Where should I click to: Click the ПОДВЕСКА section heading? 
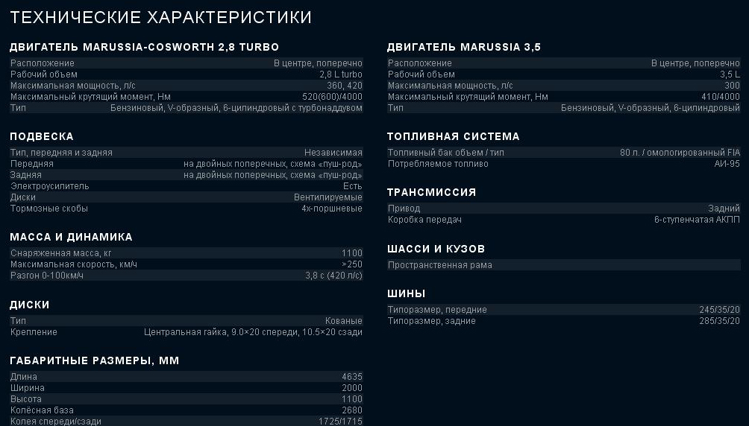click(x=42, y=136)
